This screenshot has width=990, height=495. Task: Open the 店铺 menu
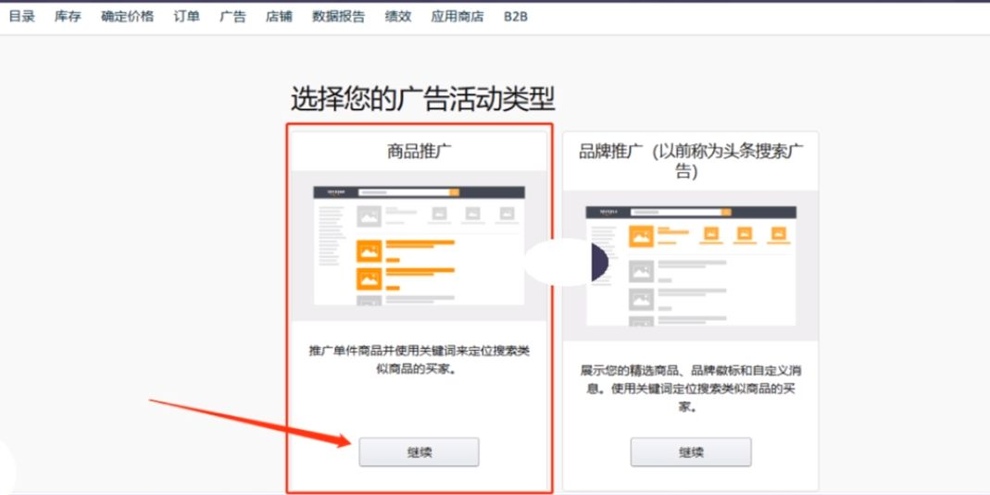point(279,17)
